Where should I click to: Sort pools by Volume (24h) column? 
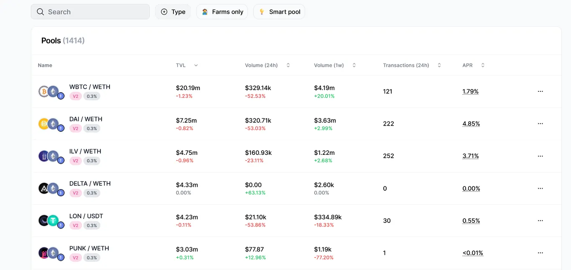pos(268,65)
